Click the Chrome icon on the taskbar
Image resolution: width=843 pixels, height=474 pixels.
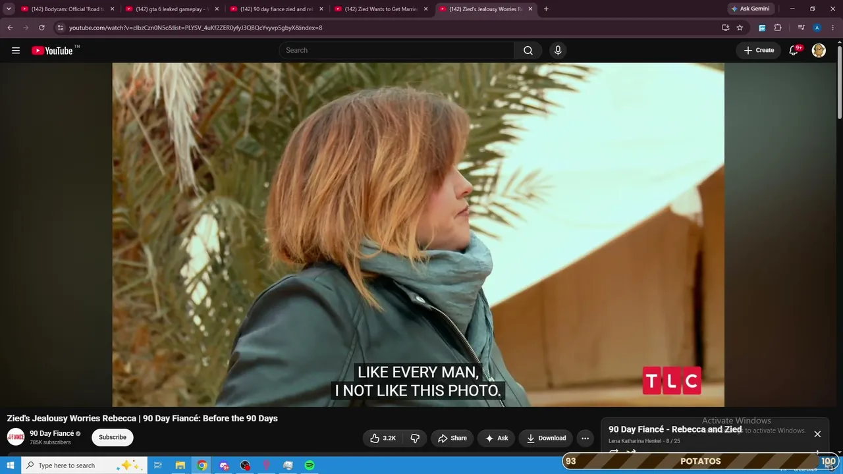(x=202, y=465)
